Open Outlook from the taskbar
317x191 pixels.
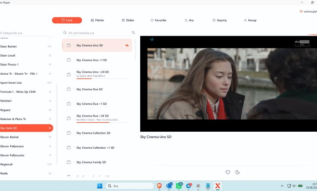tap(169, 186)
